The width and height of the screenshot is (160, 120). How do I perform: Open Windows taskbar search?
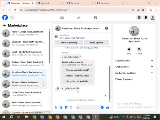coord(11,117)
